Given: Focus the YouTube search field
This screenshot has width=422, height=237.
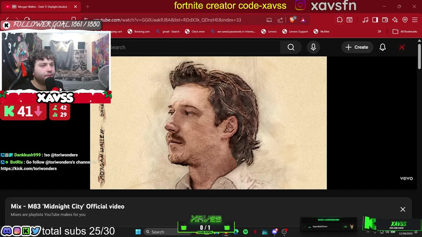Looking at the screenshot, I should (x=195, y=47).
